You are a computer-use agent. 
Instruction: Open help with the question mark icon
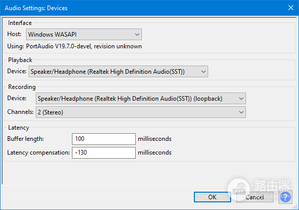tap(285, 197)
